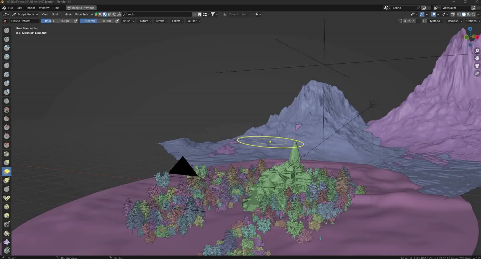
Task: Open the File menu
Action: tap(11, 8)
